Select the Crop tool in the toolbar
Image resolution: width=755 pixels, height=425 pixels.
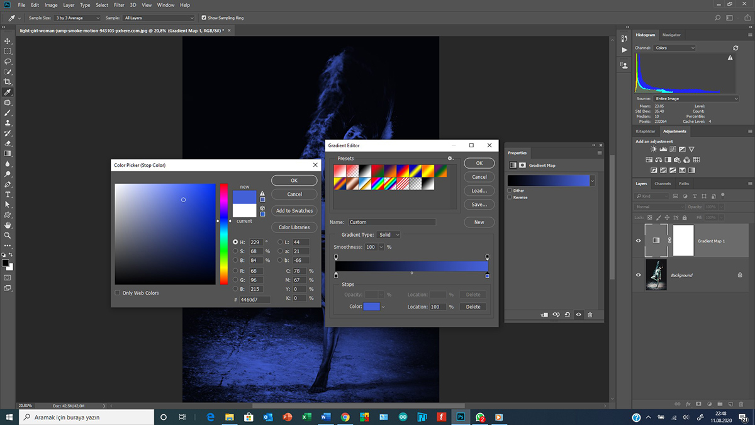coord(8,82)
